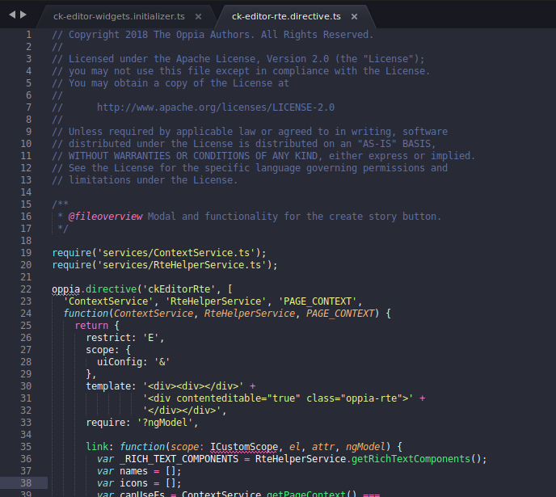Click the uiConfig property
Screen dimensions: 556x497
[120, 362]
